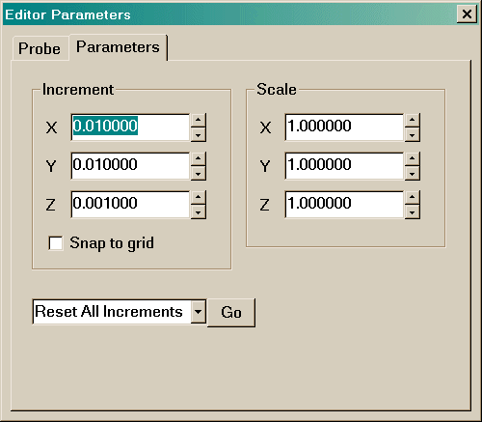Decrease the Increment Z spinner value
482x422 pixels.
click(198, 212)
